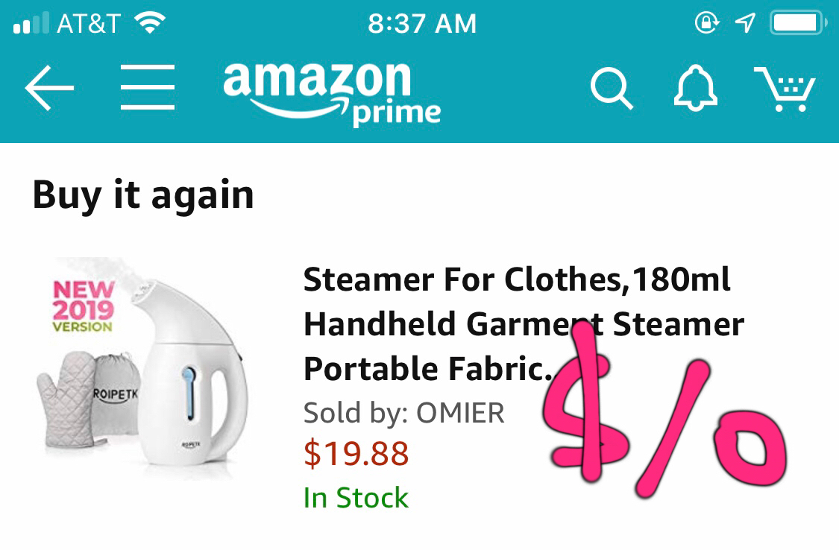
Task: Open notifications via the bell icon
Action: (x=695, y=89)
